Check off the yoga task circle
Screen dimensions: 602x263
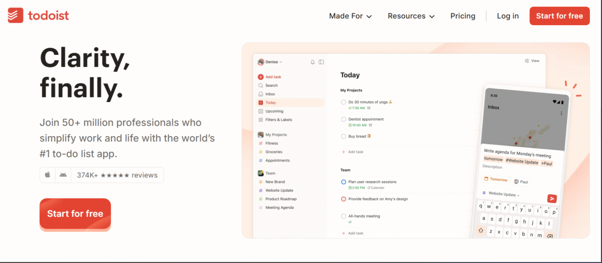coord(344,102)
